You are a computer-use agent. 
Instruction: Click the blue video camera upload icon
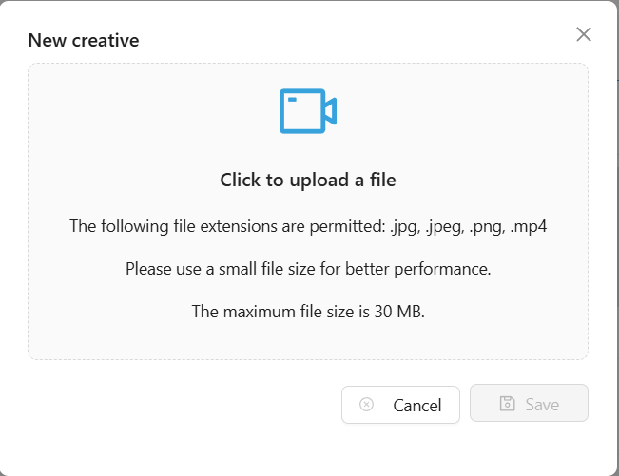click(x=307, y=111)
